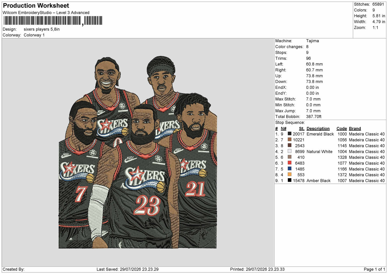Click the Code column header
388x274 pixels.
click(x=342, y=129)
